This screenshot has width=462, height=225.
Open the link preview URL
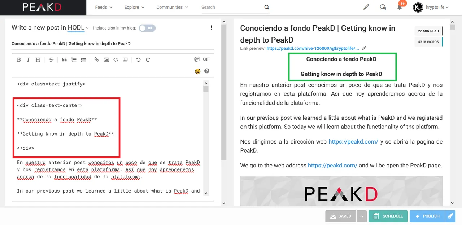pos(313,48)
